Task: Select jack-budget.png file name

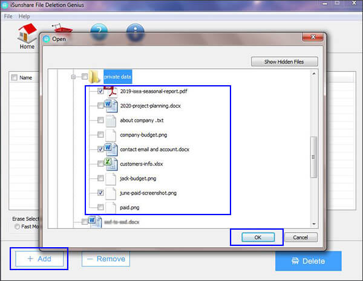Action: 138,178
